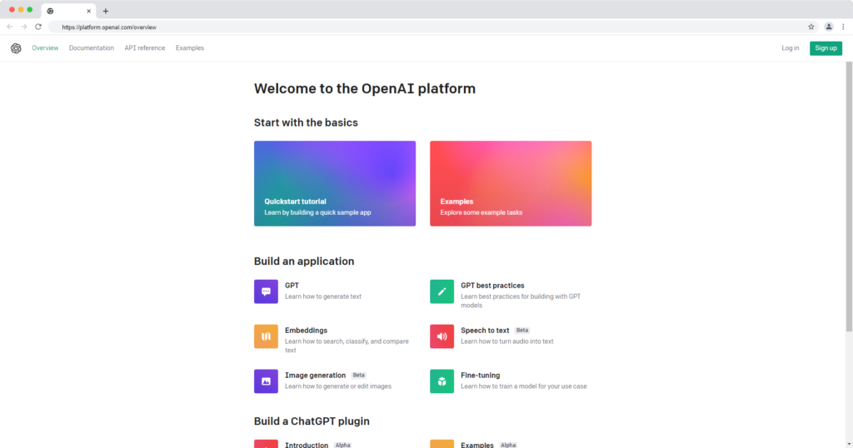Open the Quickstart tutorial card
The image size is (853, 448).
click(335, 183)
